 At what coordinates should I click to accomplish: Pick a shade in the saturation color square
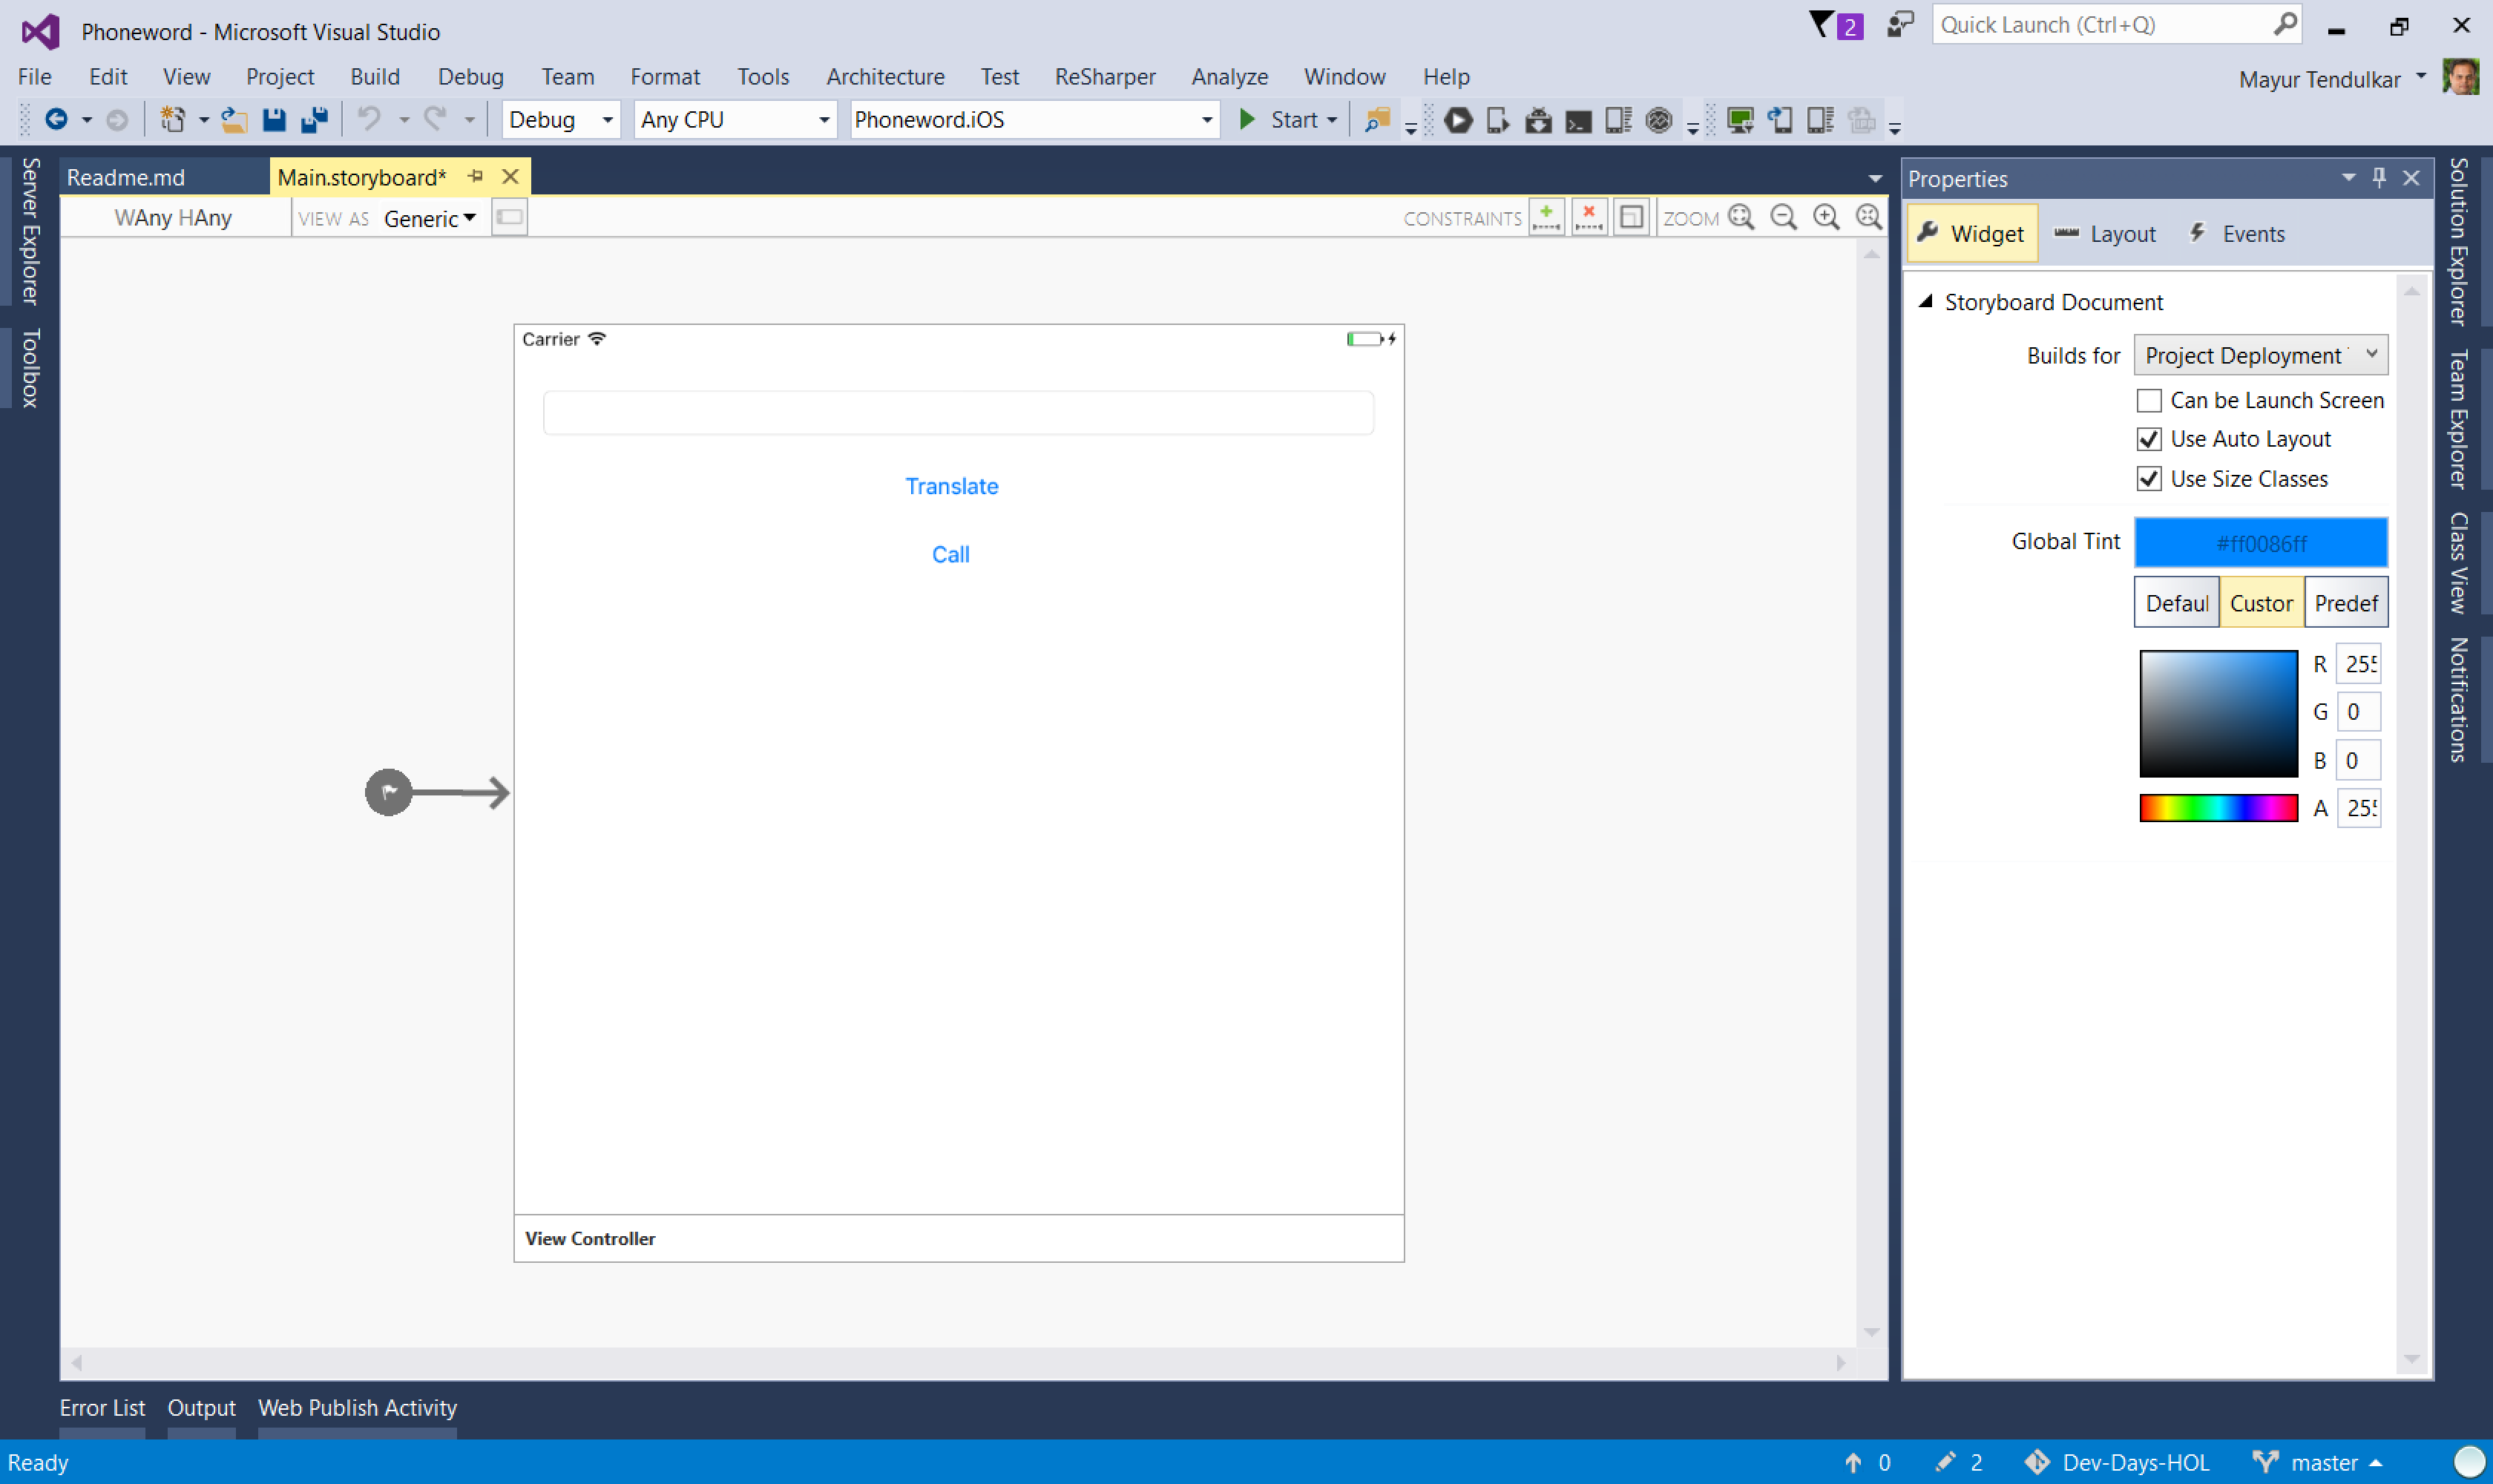(x=2218, y=713)
